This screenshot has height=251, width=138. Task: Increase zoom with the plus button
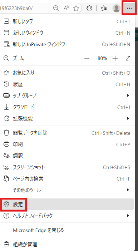pos(115,58)
